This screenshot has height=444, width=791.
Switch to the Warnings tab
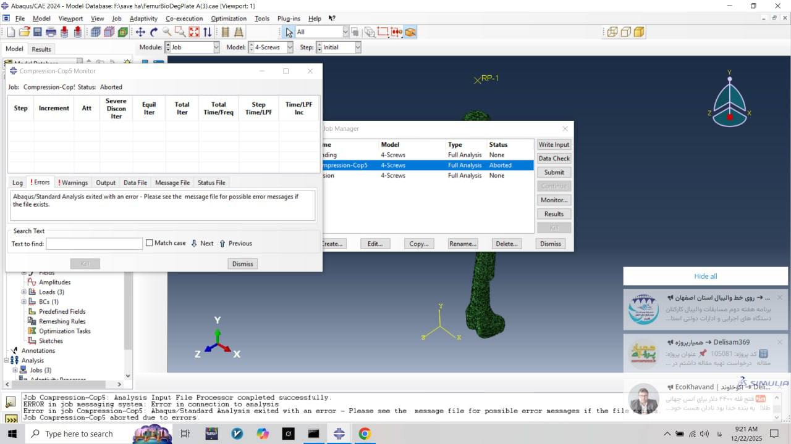tap(73, 183)
